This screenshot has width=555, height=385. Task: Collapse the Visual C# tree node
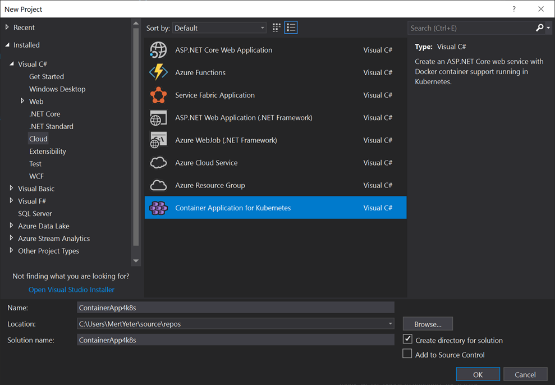[12, 64]
